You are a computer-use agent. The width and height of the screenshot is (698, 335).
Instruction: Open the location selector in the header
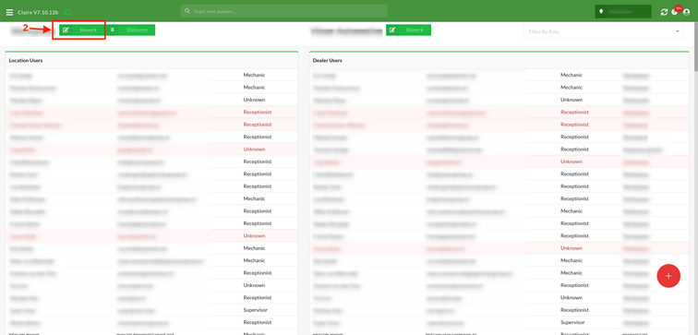click(623, 12)
